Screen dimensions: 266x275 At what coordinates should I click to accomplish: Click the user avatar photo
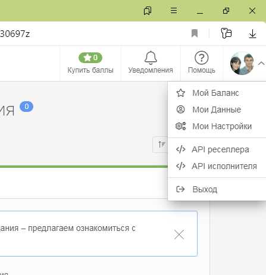242,63
